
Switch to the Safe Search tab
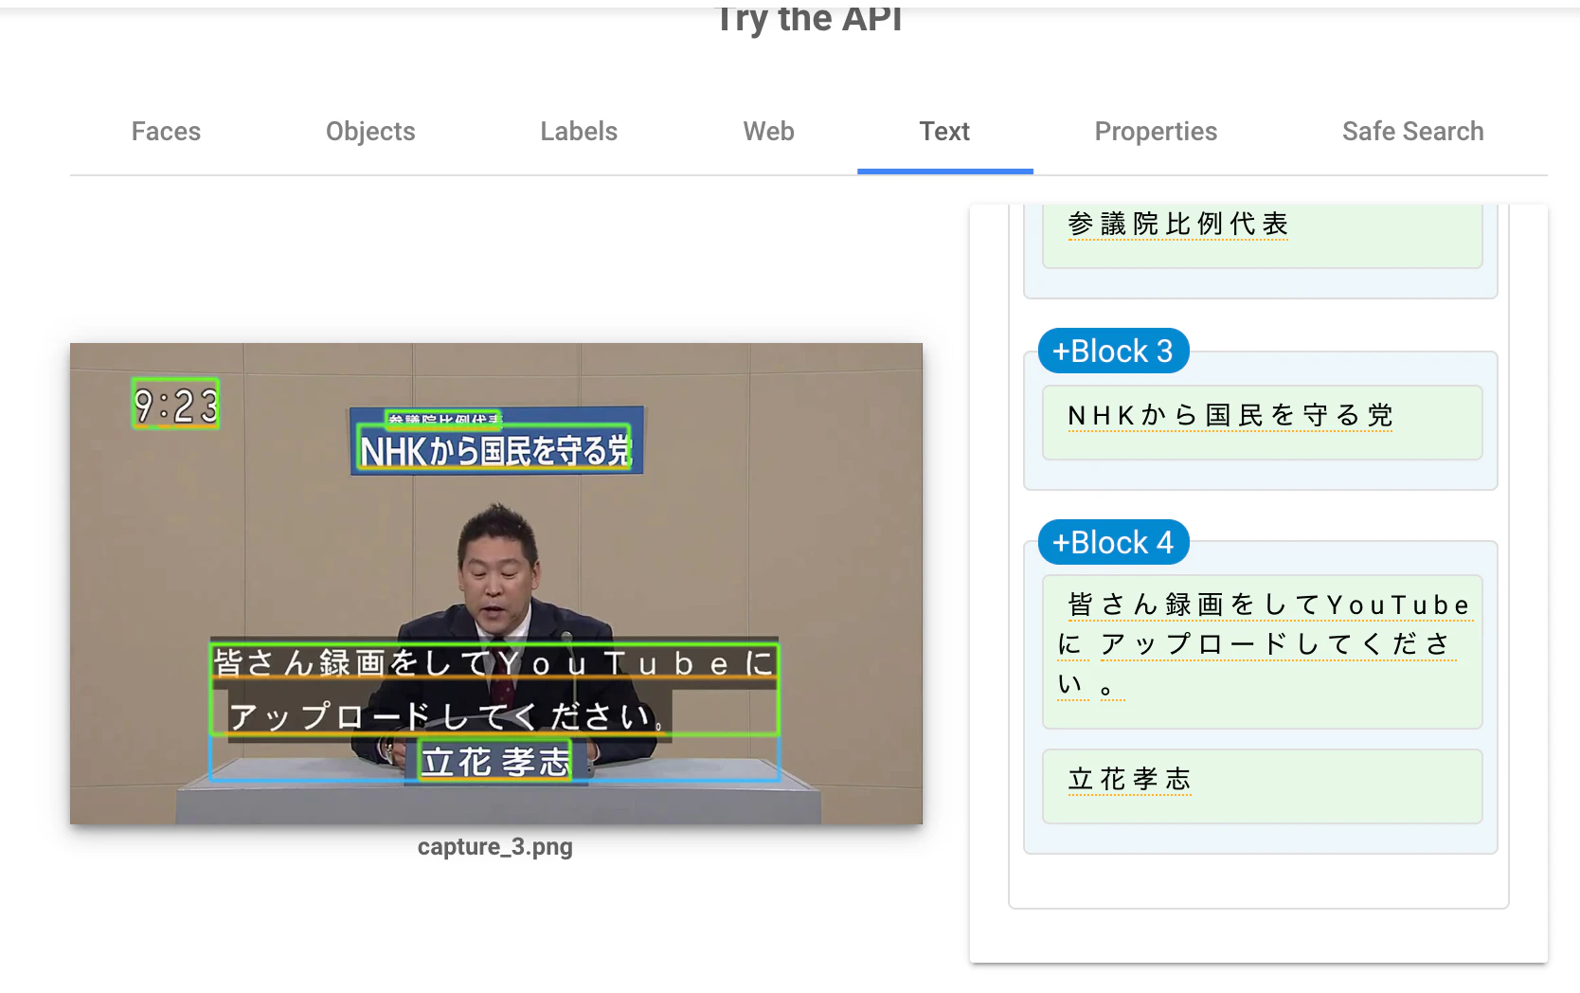1412,132
